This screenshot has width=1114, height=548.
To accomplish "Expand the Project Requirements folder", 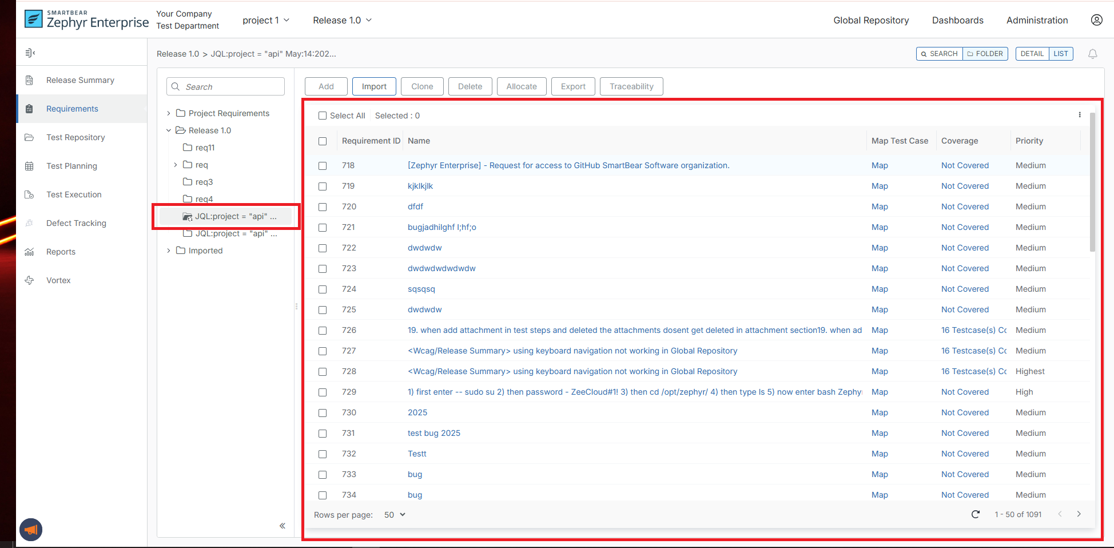I will [169, 113].
